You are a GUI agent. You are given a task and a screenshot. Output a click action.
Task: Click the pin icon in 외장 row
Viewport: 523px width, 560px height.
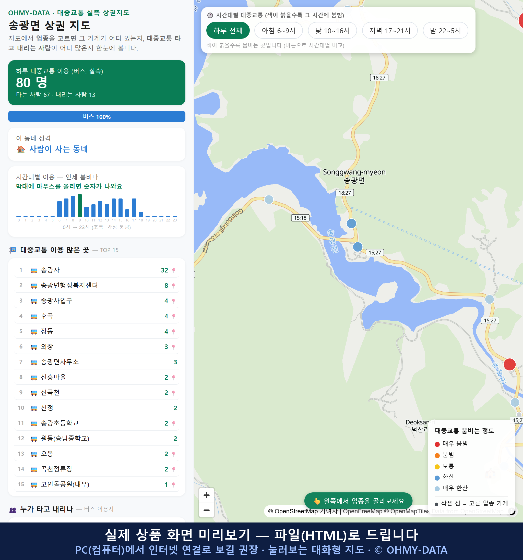[174, 347]
